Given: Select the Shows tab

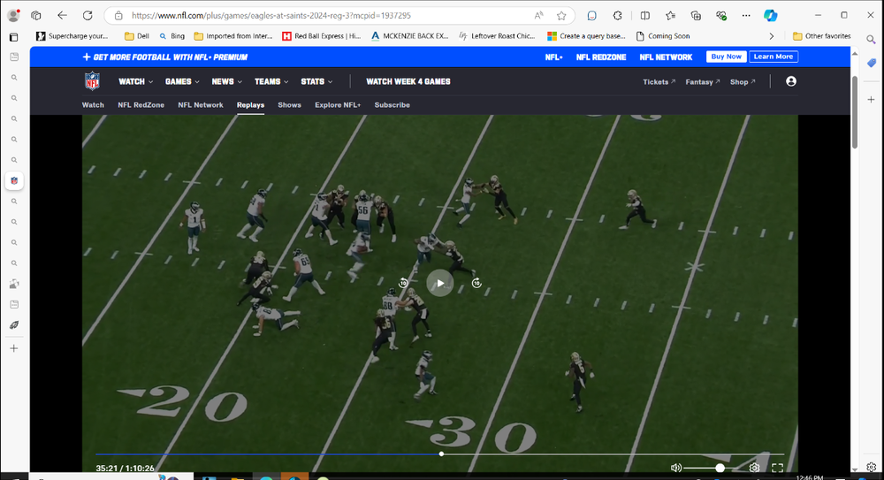Looking at the screenshot, I should [x=289, y=105].
